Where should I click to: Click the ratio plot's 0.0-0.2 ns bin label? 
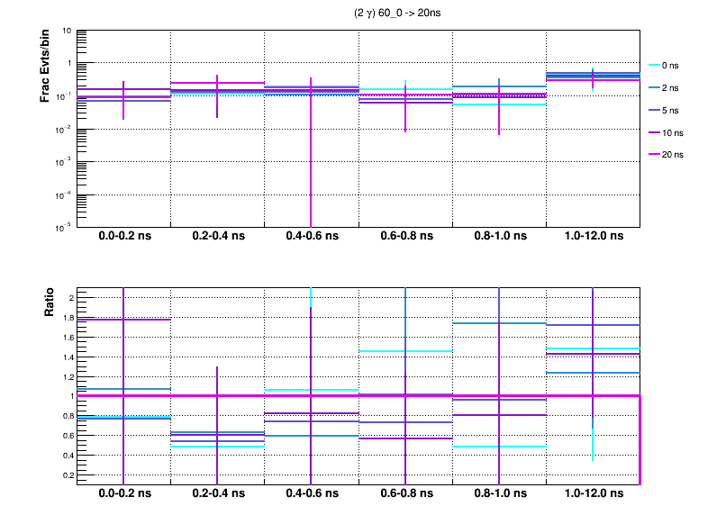[x=124, y=494]
